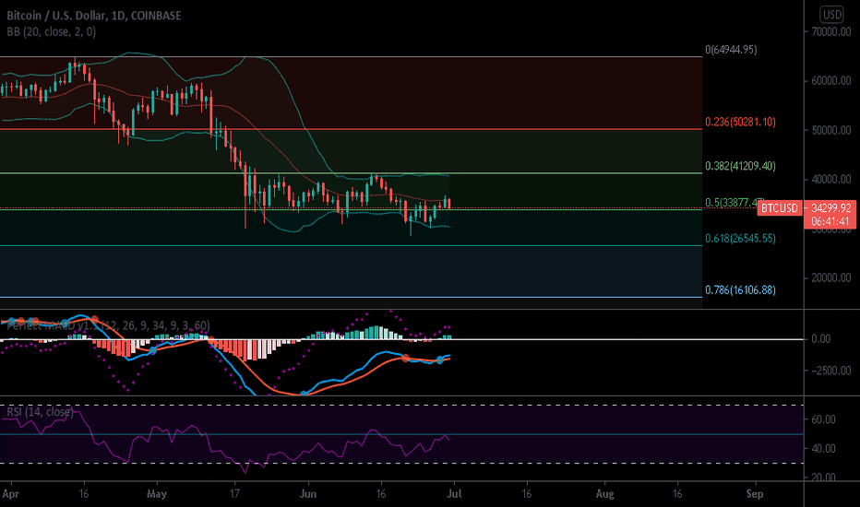Click the latest blue MACD crossover dot
The height and width of the screenshot is (507, 860).
click(440, 360)
